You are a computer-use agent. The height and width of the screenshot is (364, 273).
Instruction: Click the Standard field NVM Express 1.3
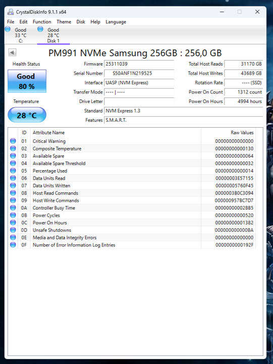point(184,111)
